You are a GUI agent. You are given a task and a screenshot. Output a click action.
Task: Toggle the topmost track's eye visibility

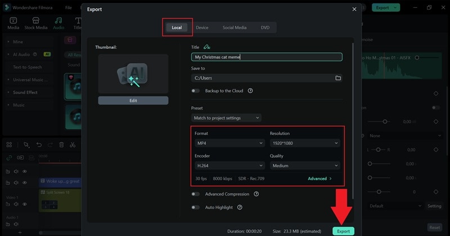(25, 171)
